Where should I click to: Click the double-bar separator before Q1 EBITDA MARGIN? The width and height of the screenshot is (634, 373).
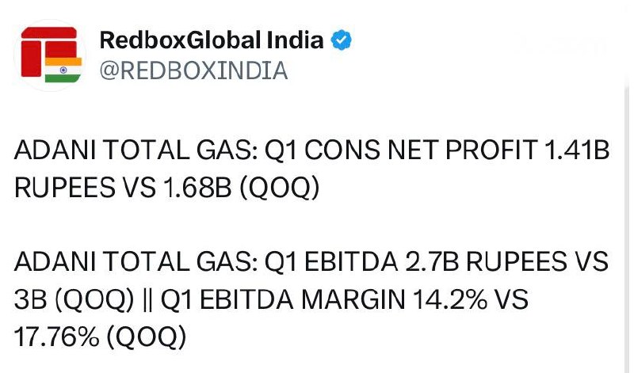[148, 301]
